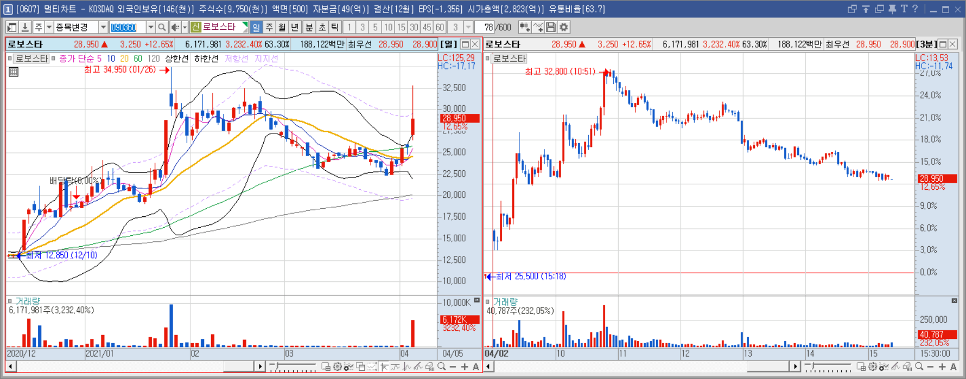
Task: Click the 상한선 upper band legend label
Action: pyautogui.click(x=176, y=59)
